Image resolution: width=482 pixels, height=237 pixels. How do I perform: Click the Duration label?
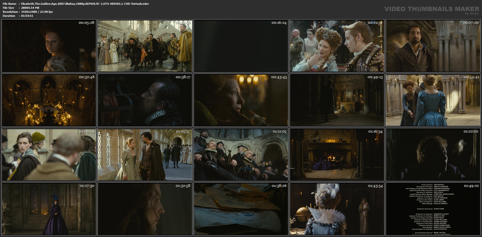point(9,16)
